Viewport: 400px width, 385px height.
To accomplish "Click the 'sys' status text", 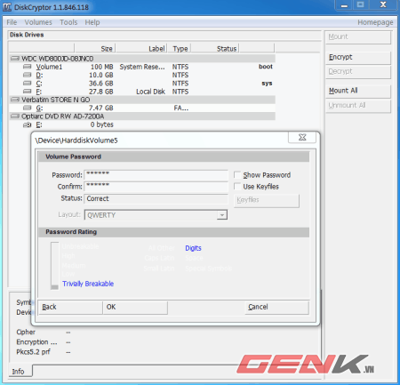I will click(x=267, y=84).
